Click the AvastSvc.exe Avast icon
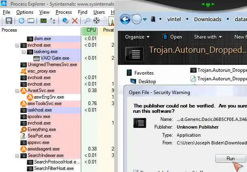Screen dimensions: 247x172 click(24, 90)
